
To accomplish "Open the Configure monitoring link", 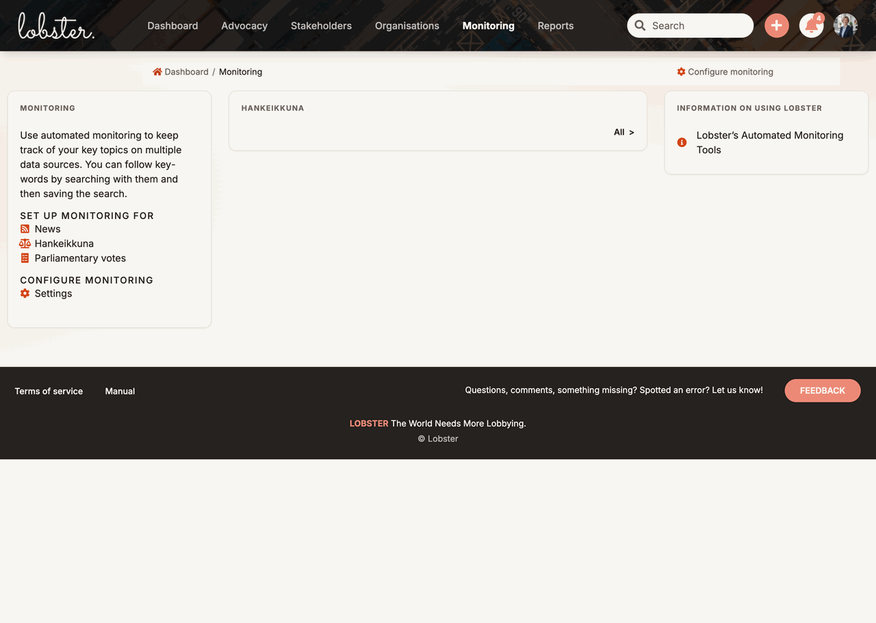I will [730, 72].
